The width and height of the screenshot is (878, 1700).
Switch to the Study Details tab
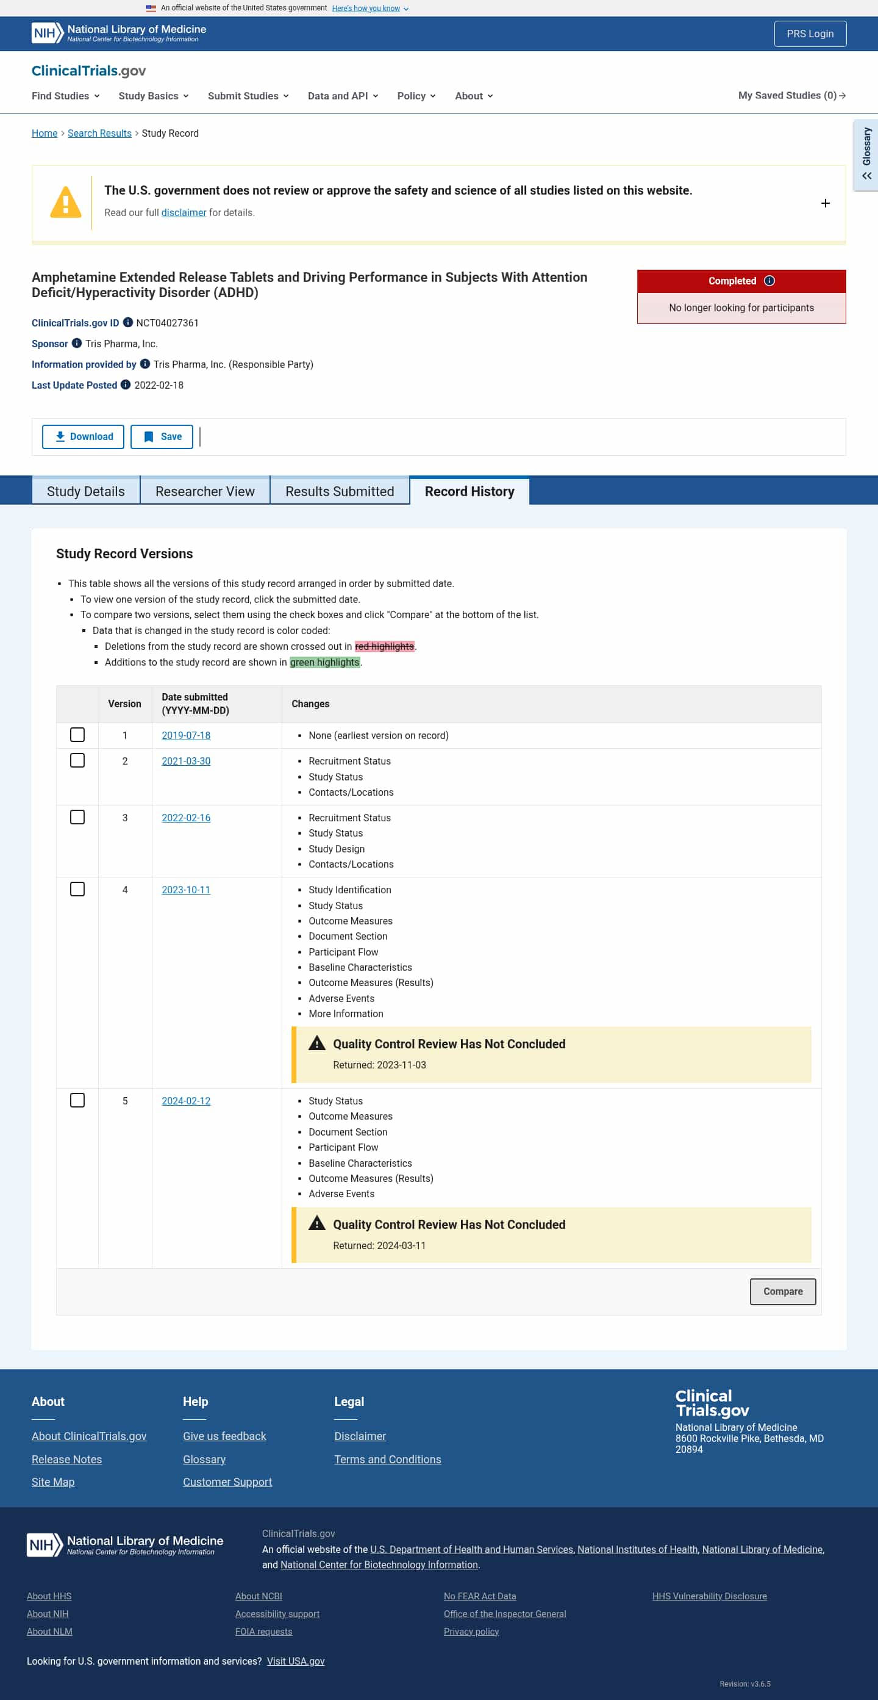tap(86, 491)
